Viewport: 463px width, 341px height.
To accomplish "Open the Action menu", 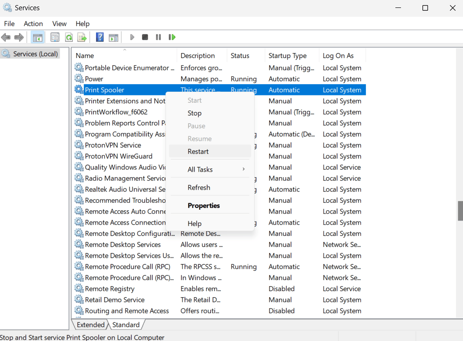I will [x=33, y=24].
